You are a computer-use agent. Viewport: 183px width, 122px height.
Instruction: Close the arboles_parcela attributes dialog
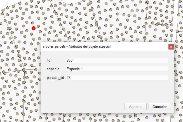pyautogui.click(x=171, y=47)
